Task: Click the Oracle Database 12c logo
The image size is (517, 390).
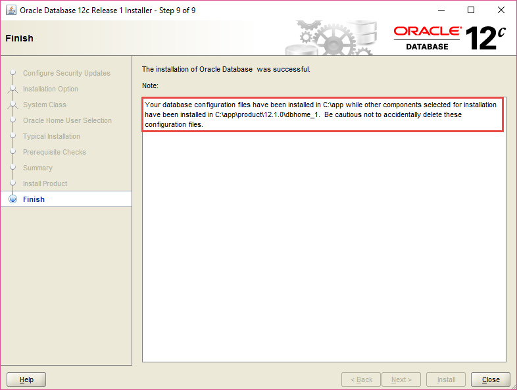Action: click(x=450, y=38)
